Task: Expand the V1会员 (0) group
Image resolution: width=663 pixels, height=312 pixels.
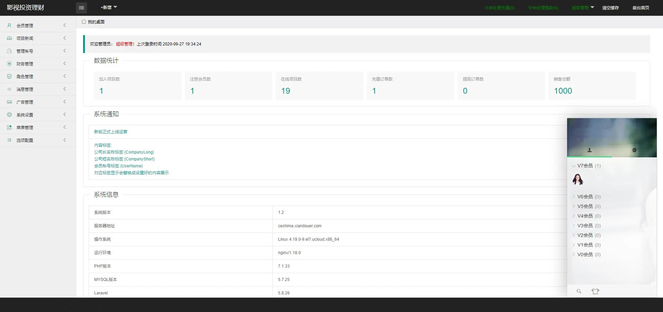Action: pyautogui.click(x=586, y=245)
